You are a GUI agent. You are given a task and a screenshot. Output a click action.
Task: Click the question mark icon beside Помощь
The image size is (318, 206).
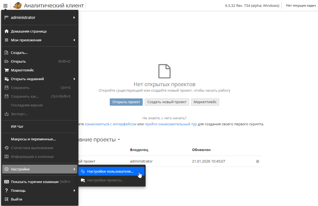pos(6,190)
